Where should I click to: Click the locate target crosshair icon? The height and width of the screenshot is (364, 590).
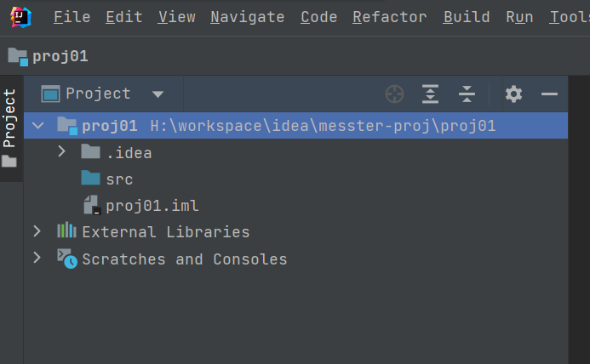393,94
